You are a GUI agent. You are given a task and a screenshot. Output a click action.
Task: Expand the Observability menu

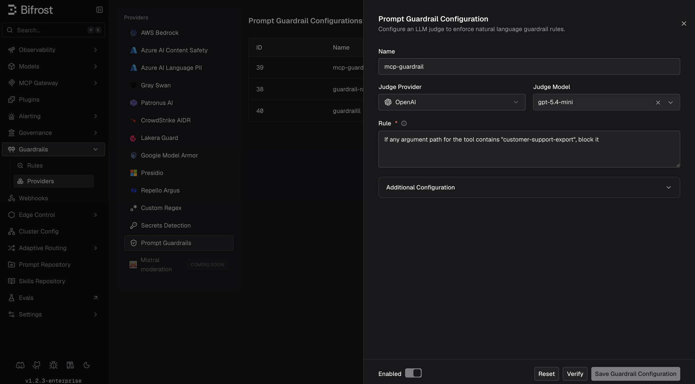[x=53, y=50]
